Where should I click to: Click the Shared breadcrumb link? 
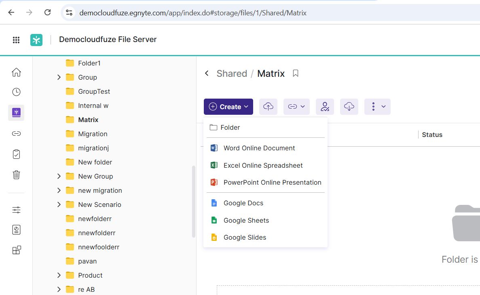pyautogui.click(x=232, y=74)
